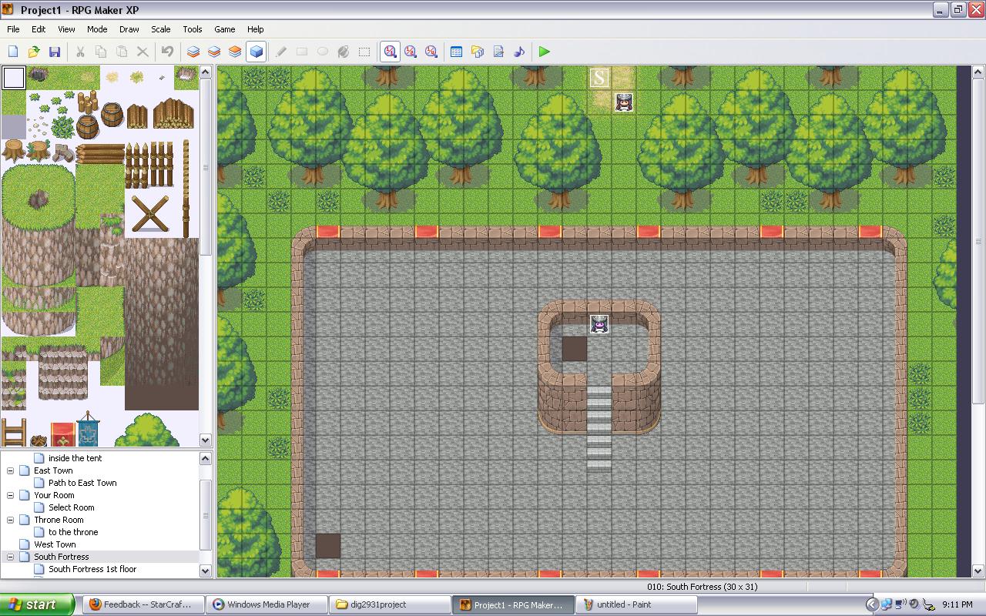The height and width of the screenshot is (616, 986).
Task: Open the Mode menu
Action: (x=97, y=29)
